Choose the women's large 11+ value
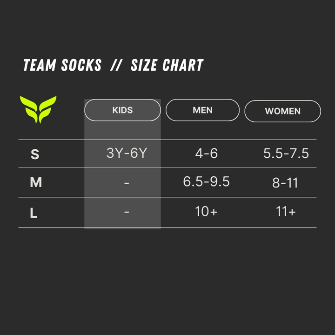The height and width of the screenshot is (335, 335). click(x=286, y=212)
